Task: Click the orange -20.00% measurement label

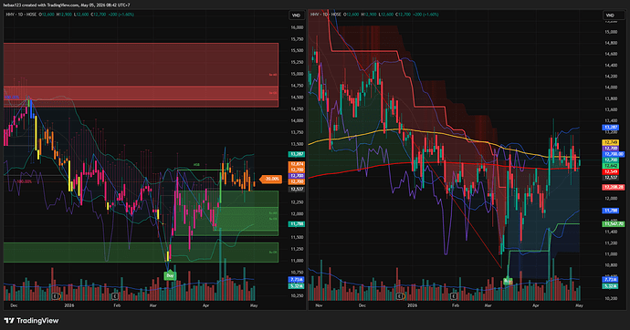Action: (x=271, y=179)
